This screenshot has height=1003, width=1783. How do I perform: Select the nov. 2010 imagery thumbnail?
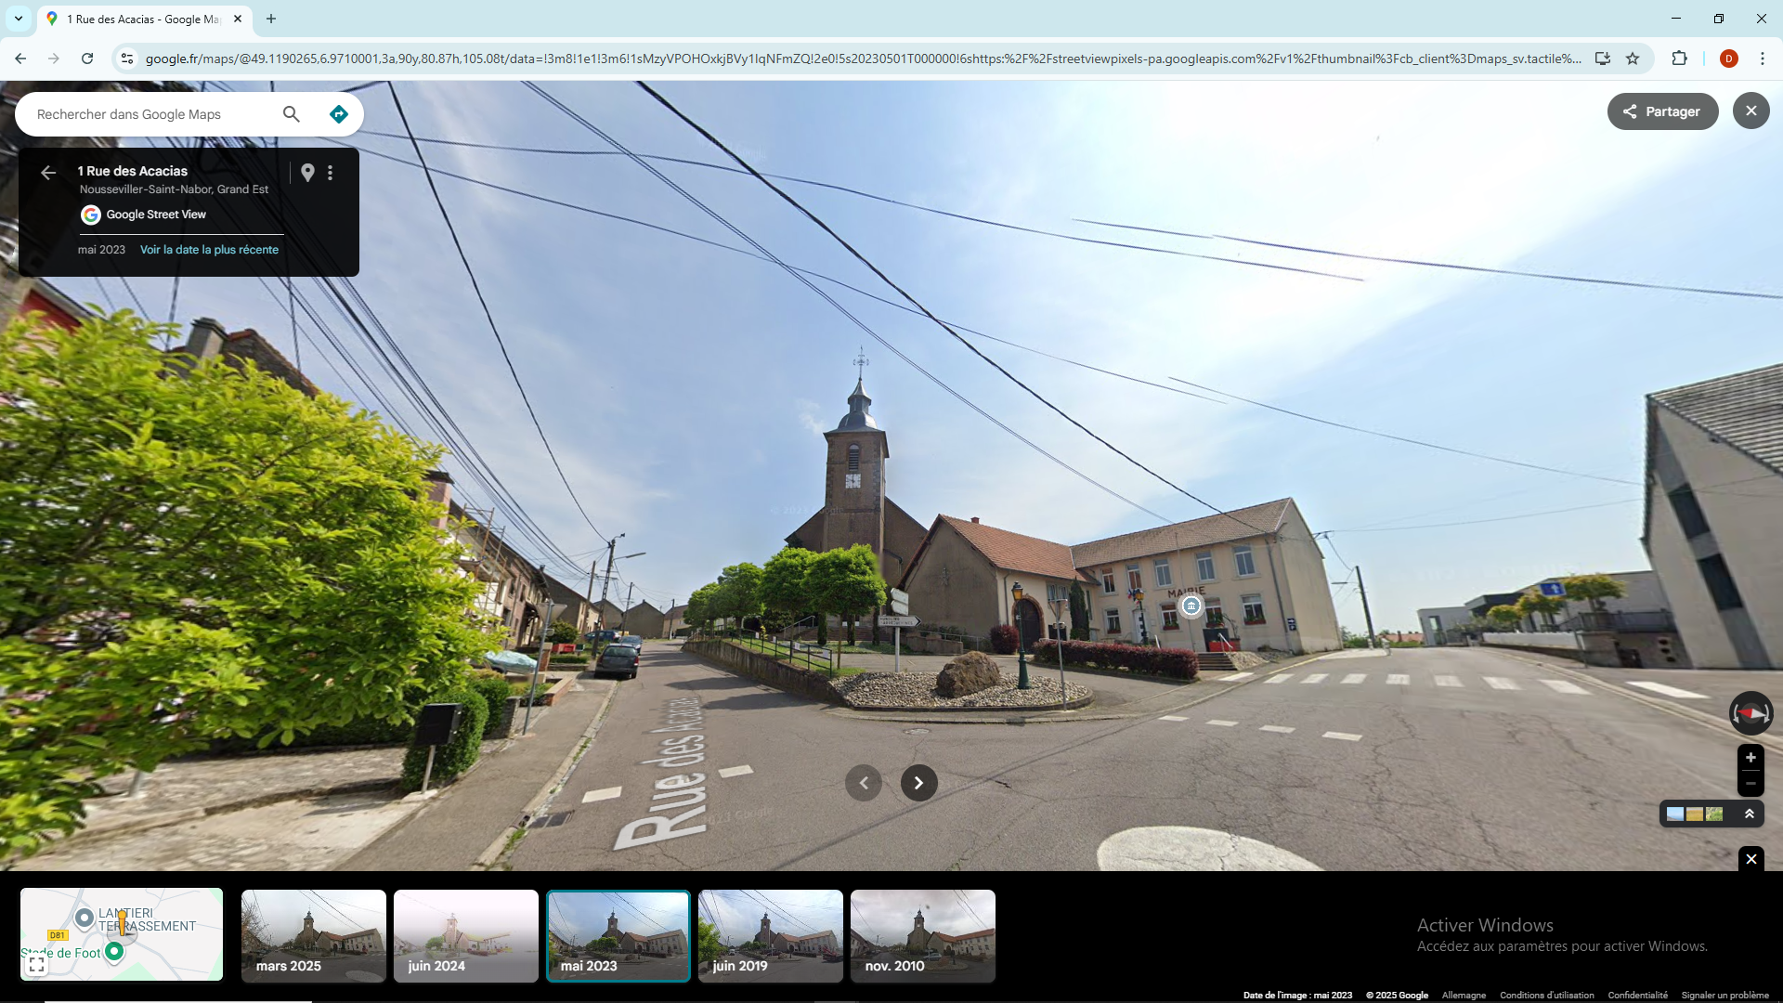coord(923,935)
